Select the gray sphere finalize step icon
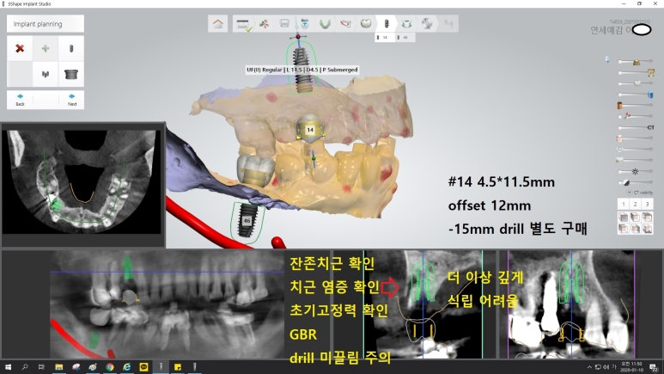The image size is (664, 374). (427, 24)
